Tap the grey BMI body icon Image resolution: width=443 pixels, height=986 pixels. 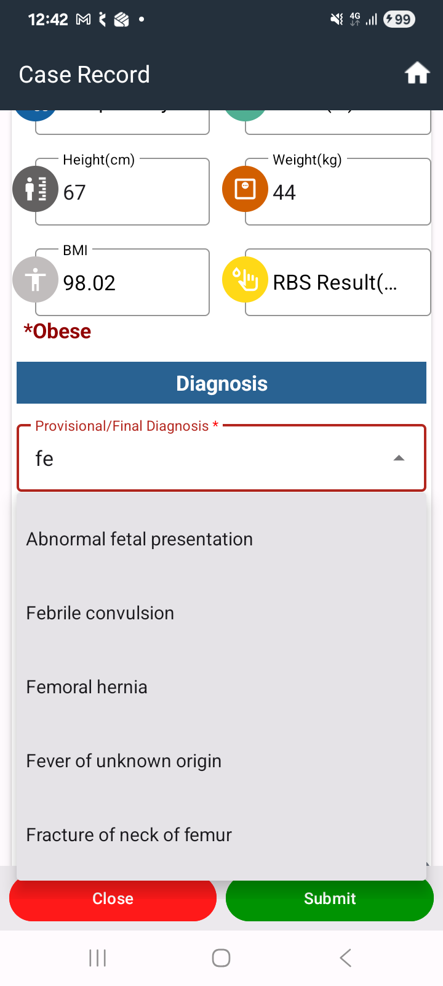tap(36, 280)
